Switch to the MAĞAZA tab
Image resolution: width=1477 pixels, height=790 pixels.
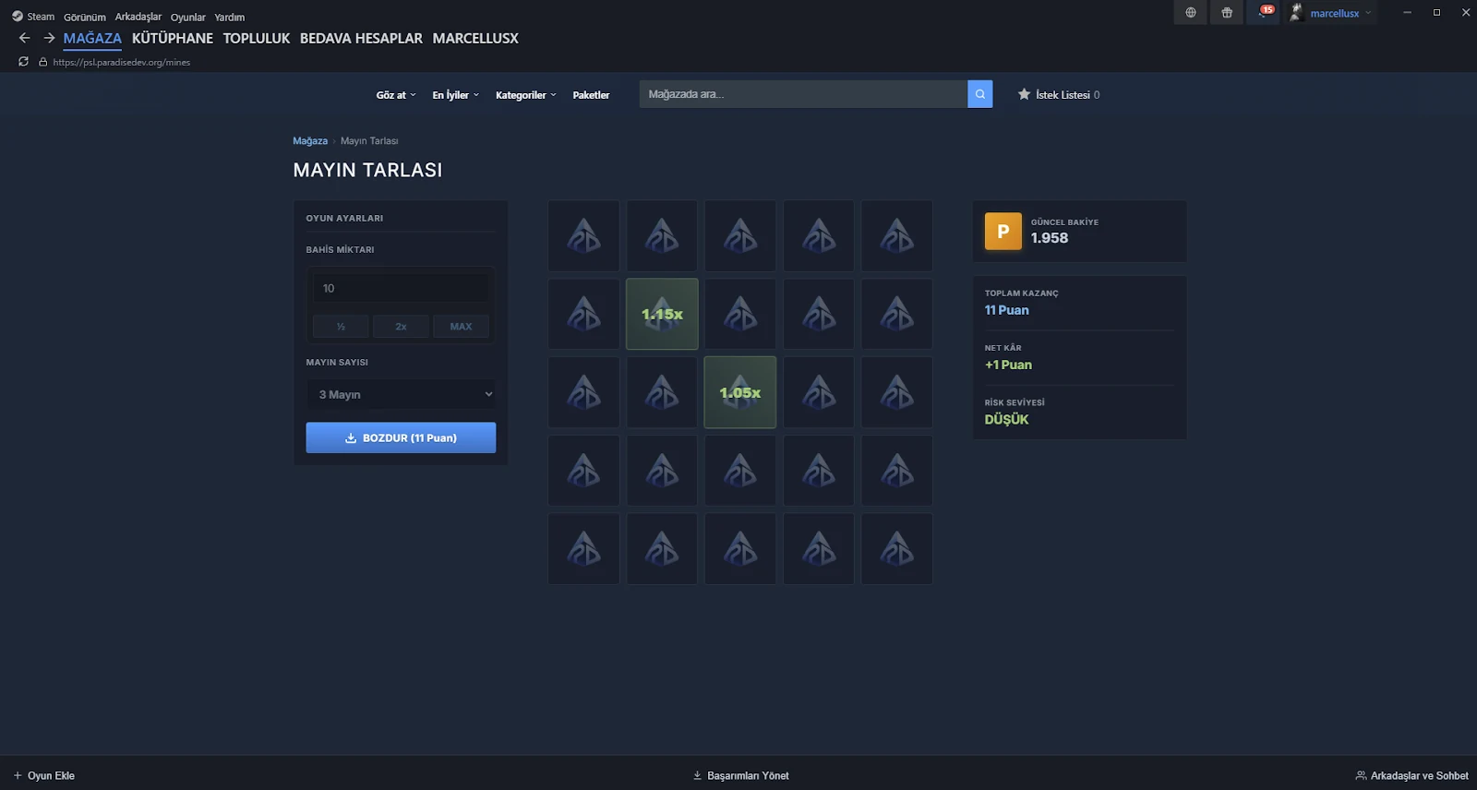(92, 38)
